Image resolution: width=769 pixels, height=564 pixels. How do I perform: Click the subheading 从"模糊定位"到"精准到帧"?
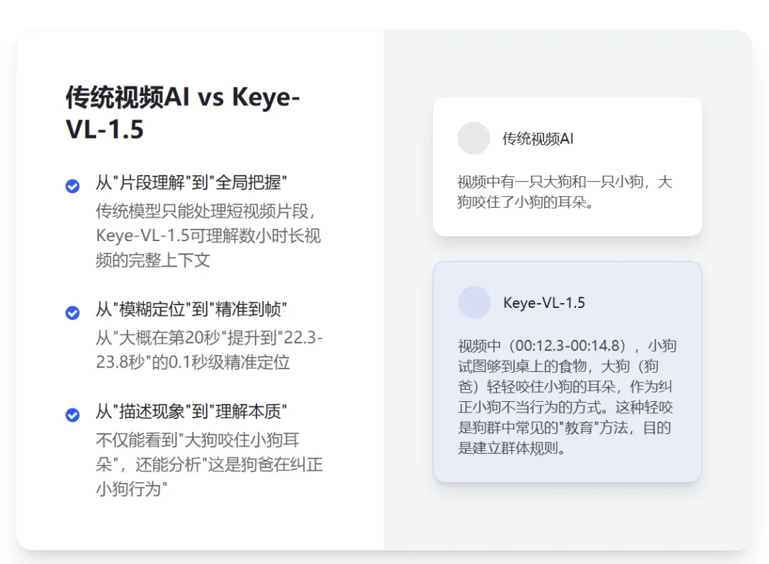pos(192,309)
